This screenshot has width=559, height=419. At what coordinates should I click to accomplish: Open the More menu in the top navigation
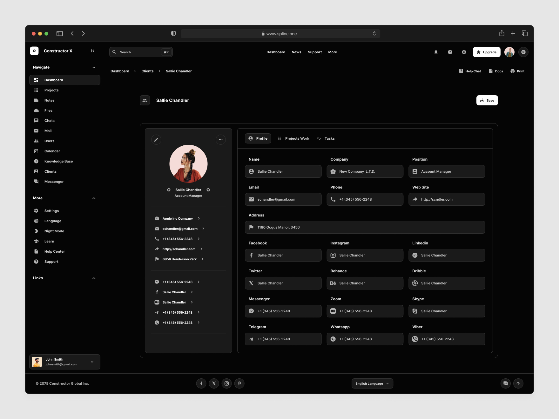pyautogui.click(x=333, y=52)
